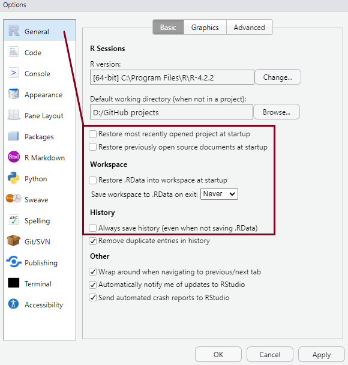Click the Packages box icon
Screen dimensions: 348x365
13,136
